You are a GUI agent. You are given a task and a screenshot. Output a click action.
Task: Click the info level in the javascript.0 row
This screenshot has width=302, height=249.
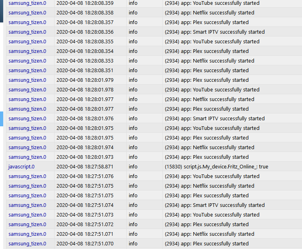(x=133, y=166)
